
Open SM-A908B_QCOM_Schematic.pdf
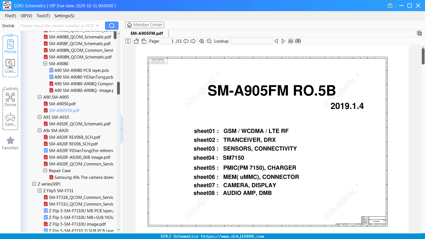pos(80,37)
